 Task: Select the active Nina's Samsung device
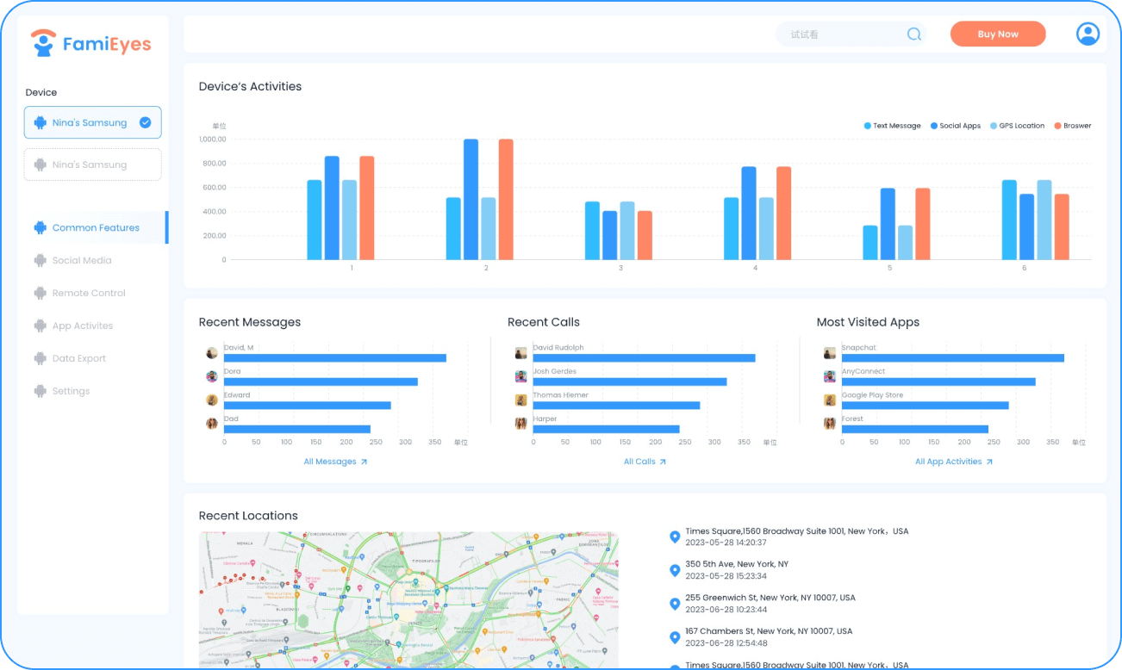pos(92,122)
